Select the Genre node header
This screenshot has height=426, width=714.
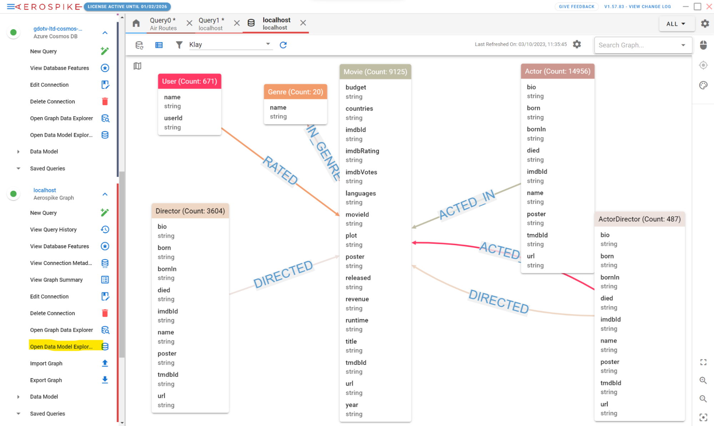click(295, 92)
